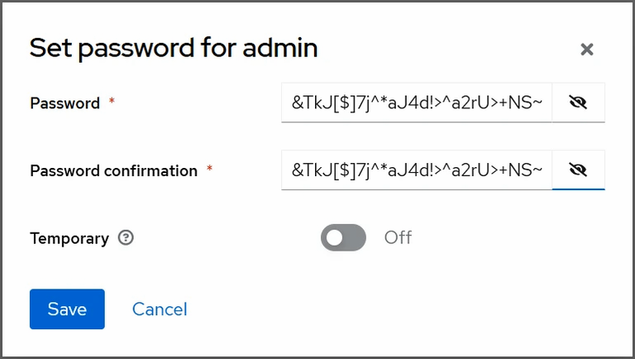
Task: Focus the Password input field
Action: click(417, 103)
